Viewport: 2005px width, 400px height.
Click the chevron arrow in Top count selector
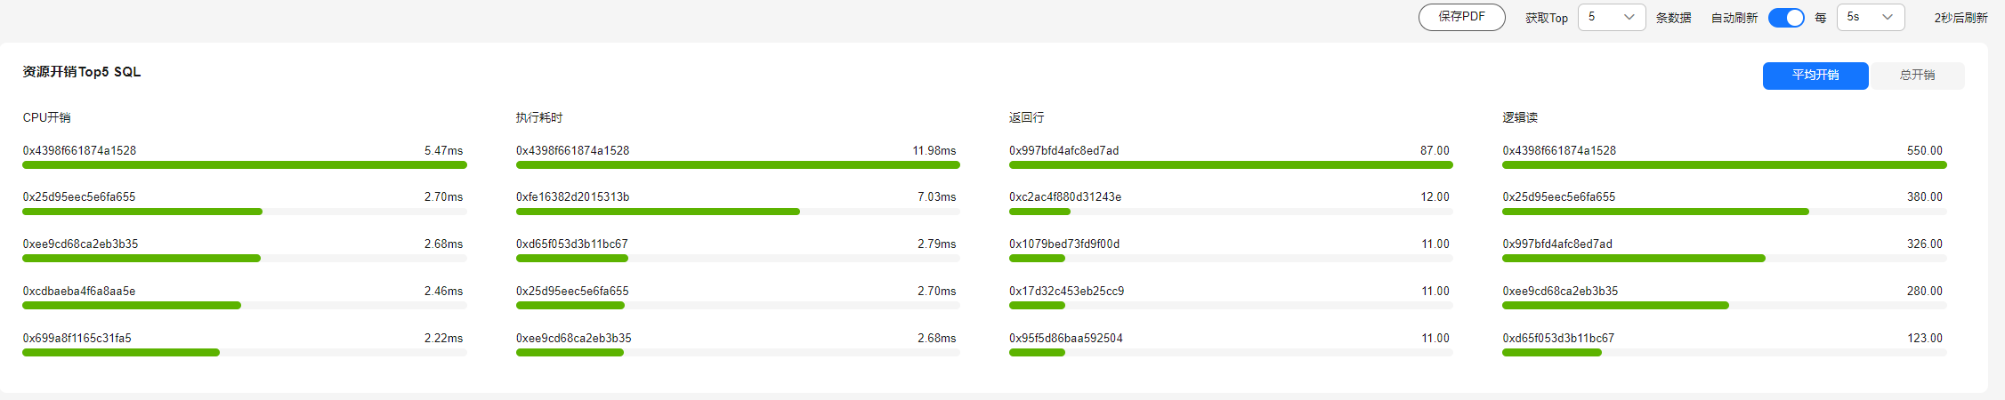click(1629, 17)
